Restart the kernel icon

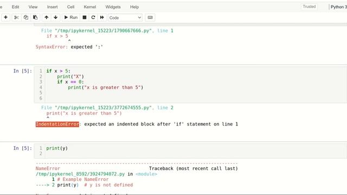click(93, 17)
